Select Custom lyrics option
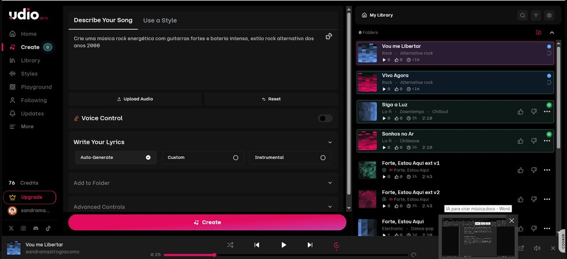 (x=203, y=158)
